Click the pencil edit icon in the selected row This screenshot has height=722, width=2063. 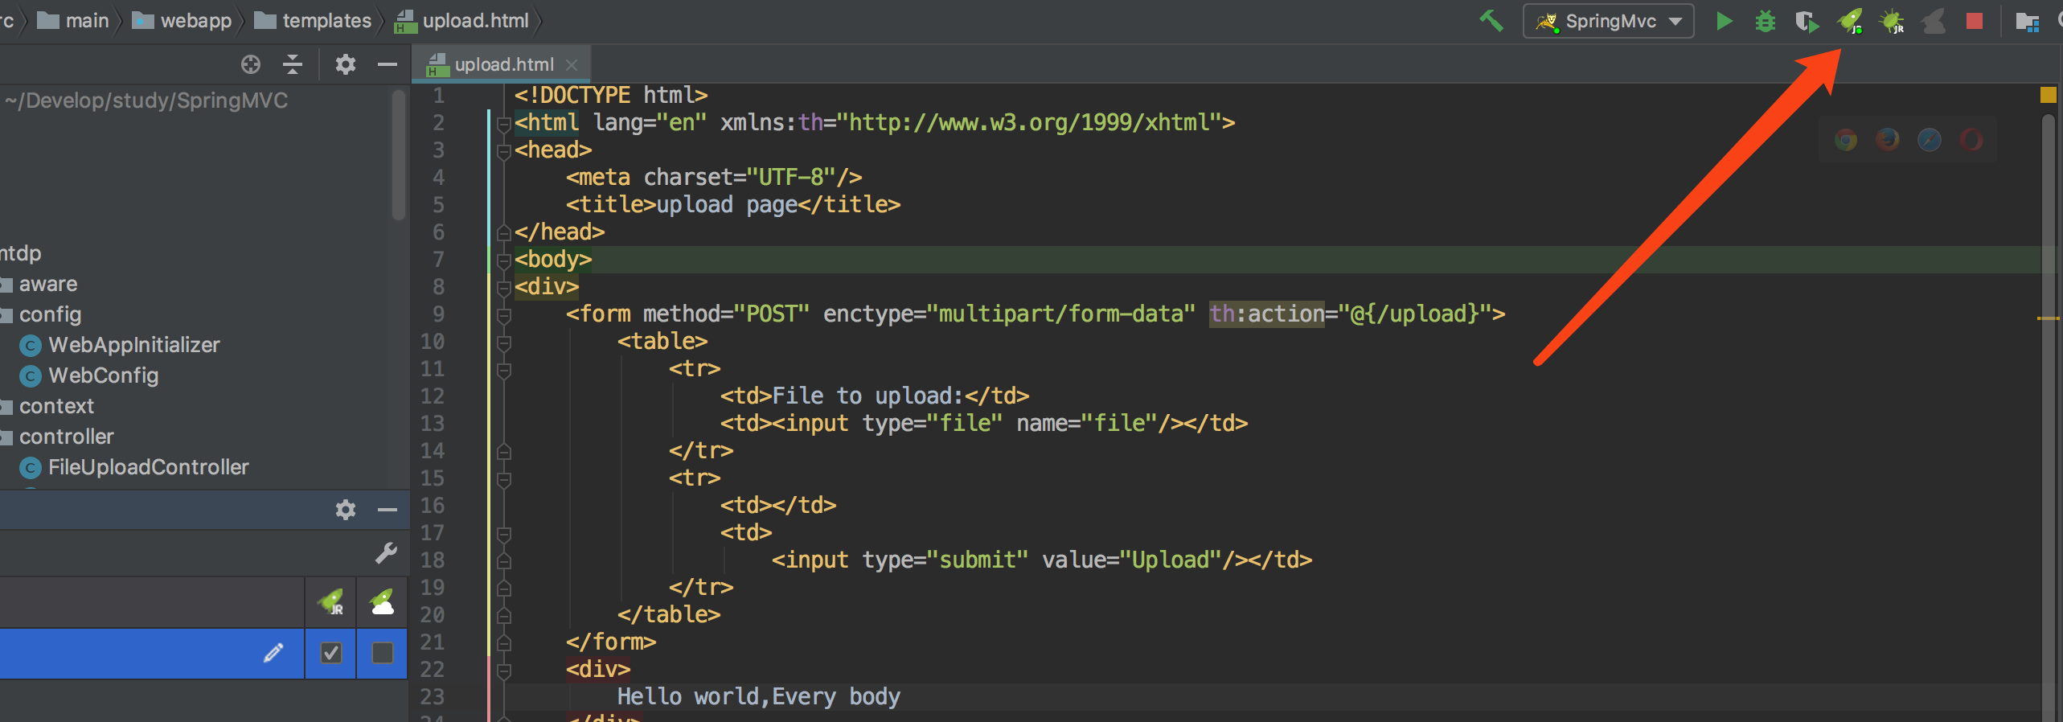(x=273, y=653)
